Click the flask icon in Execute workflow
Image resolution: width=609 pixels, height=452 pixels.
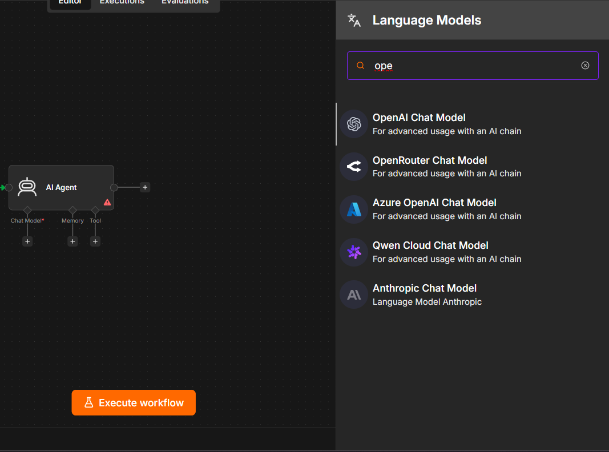[89, 403]
